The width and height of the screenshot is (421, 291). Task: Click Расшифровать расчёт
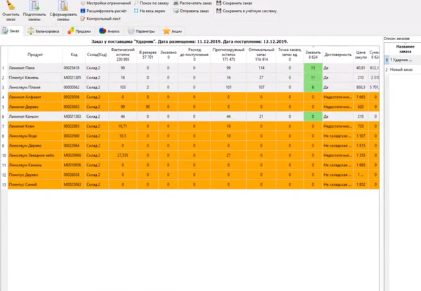click(103, 11)
